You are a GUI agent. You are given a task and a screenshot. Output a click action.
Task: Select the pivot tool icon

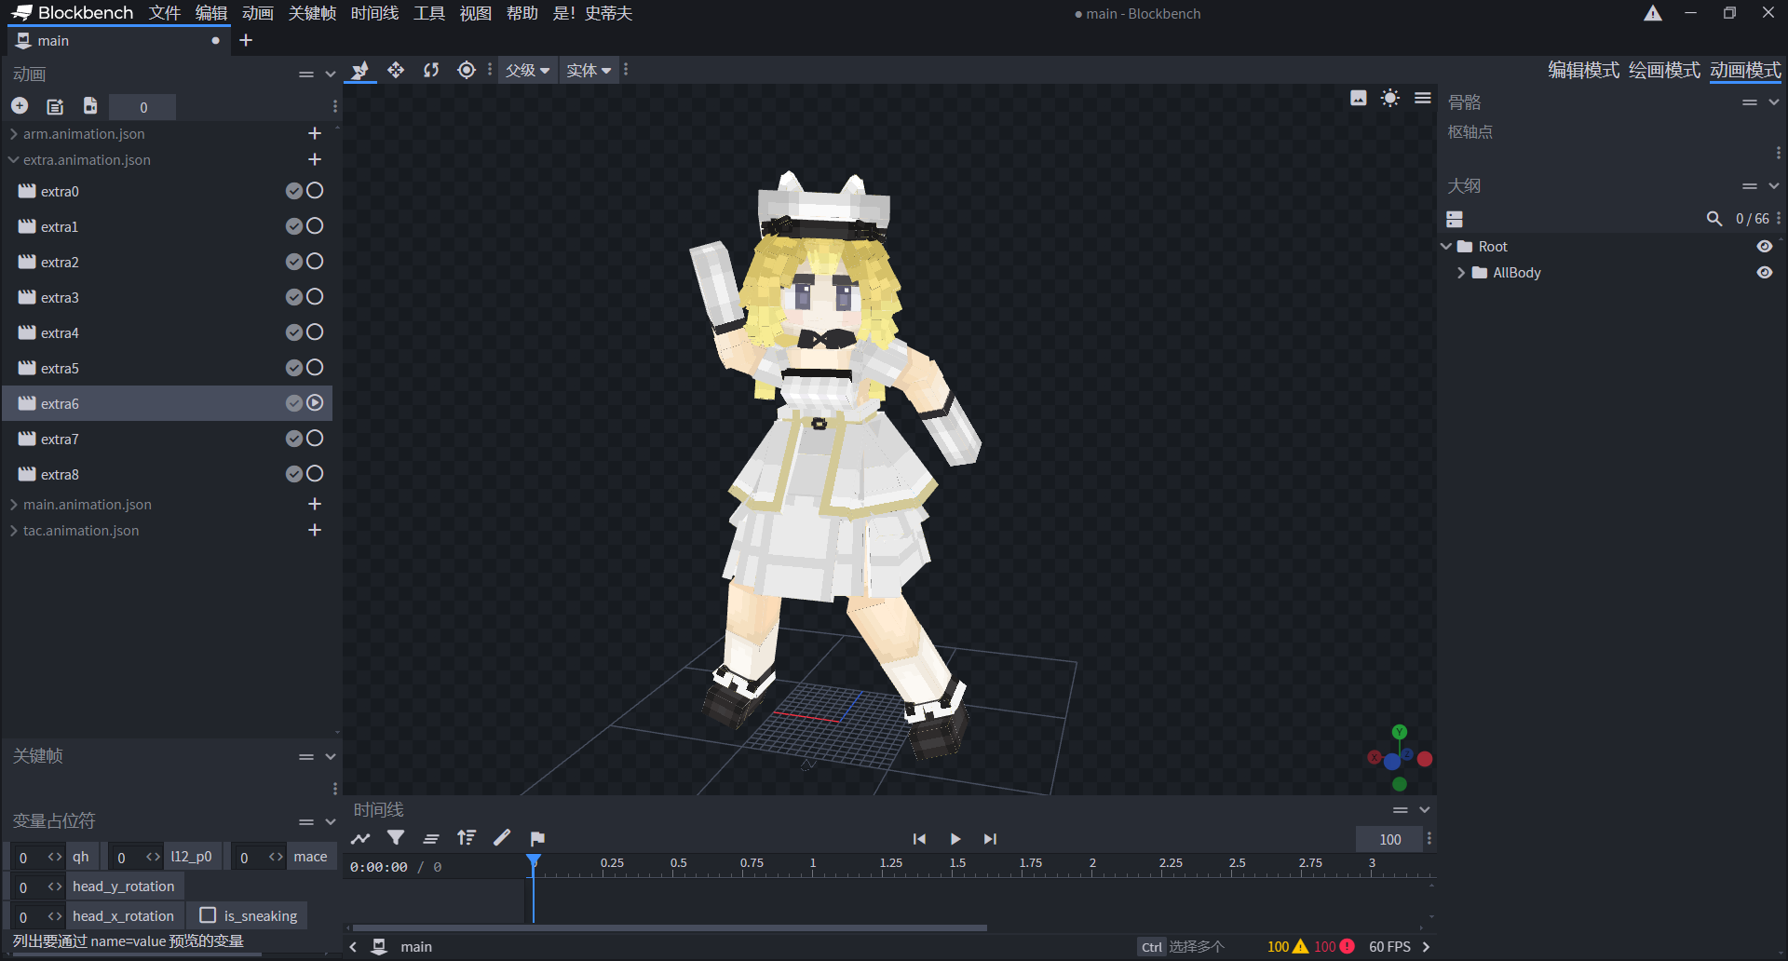click(x=467, y=71)
